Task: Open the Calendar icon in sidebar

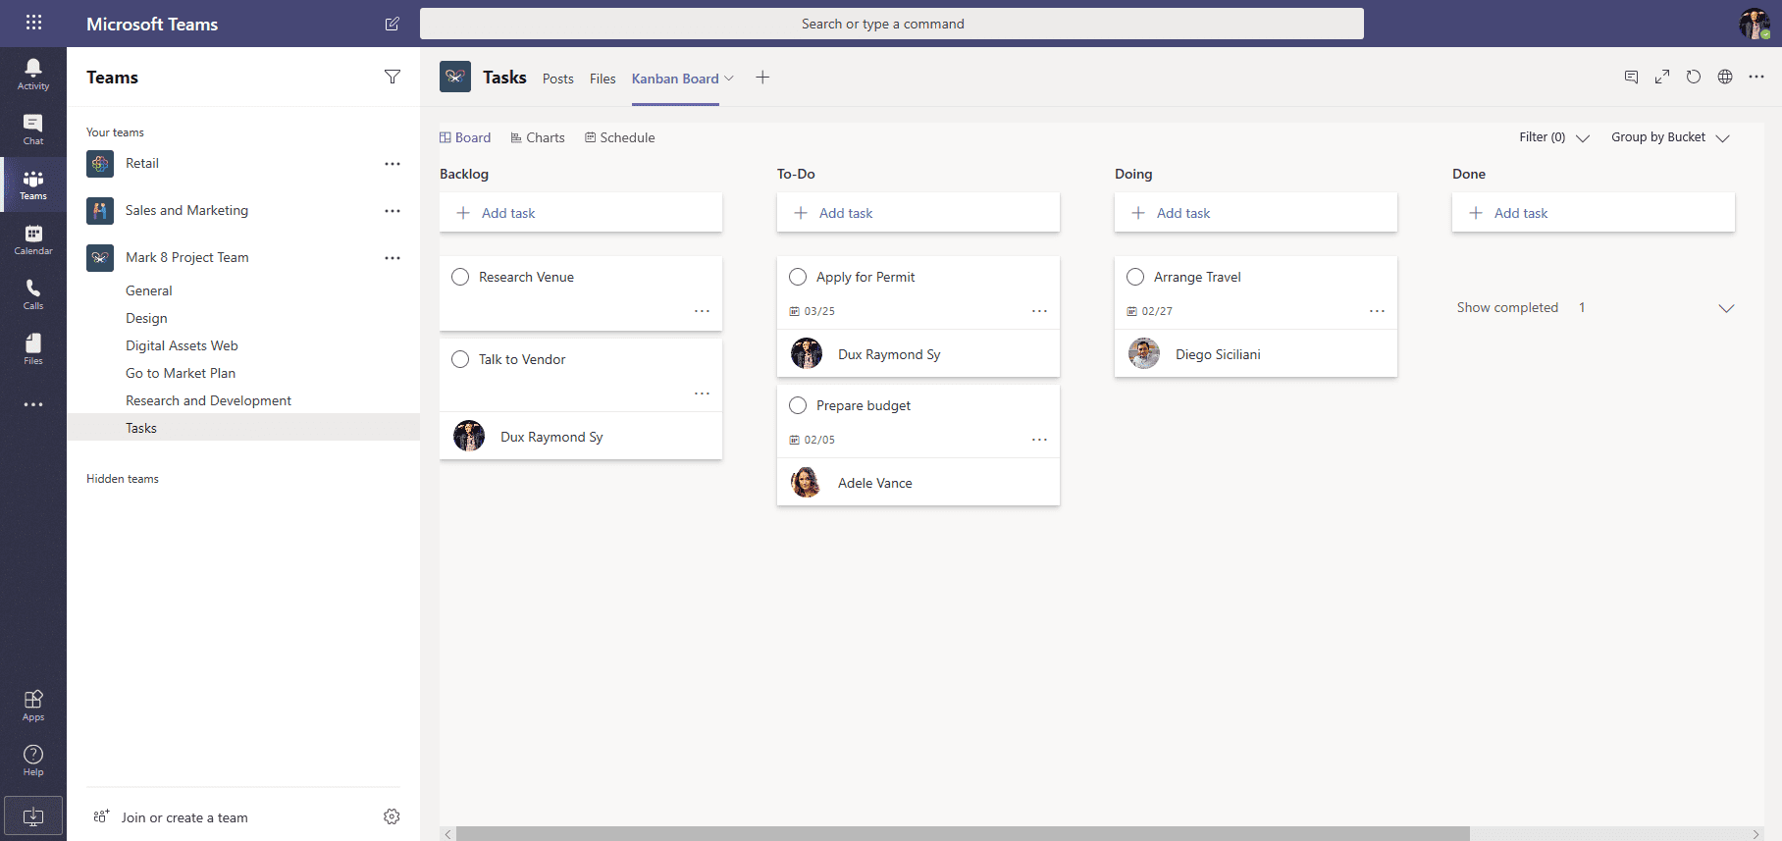Action: pos(33,238)
